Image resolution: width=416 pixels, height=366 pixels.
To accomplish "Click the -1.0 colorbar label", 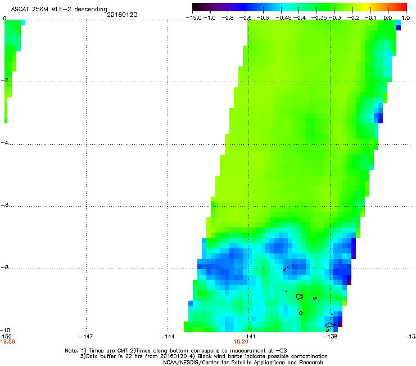I will tap(210, 18).
